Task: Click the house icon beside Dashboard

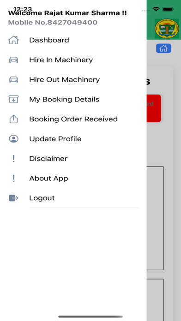Action: click(13, 40)
